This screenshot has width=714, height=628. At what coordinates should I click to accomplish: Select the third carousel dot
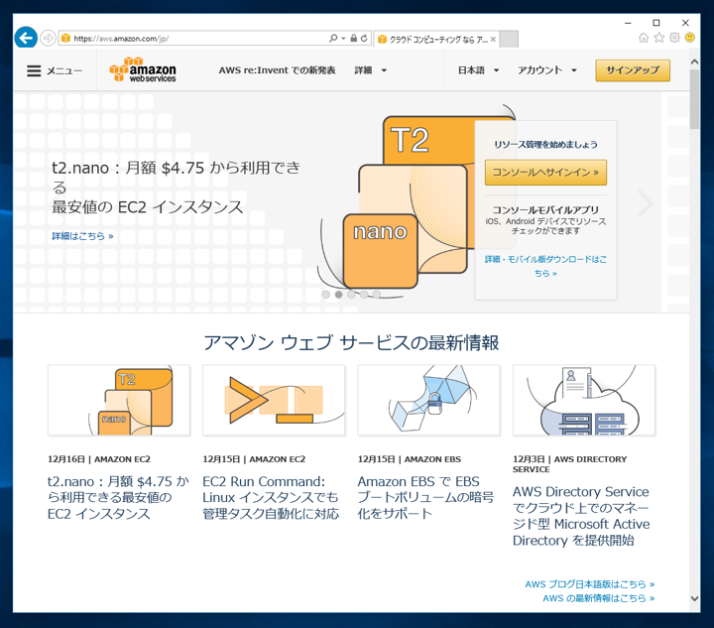tap(351, 295)
